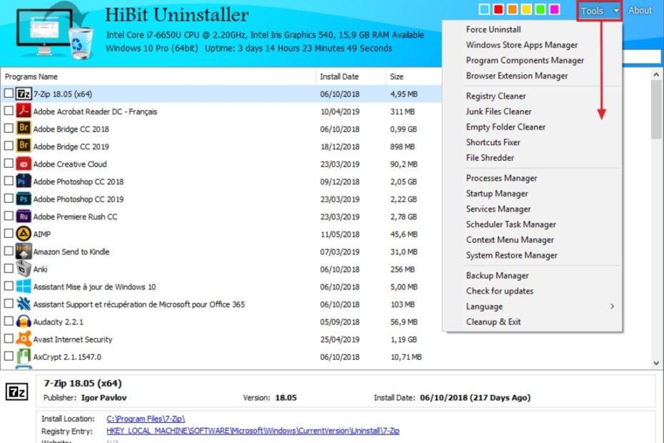This screenshot has height=443, width=664.
Task: Click the Amazon Send to Kindle icon
Action: 24,252
